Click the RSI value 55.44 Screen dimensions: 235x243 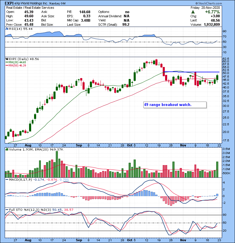tap(27, 29)
